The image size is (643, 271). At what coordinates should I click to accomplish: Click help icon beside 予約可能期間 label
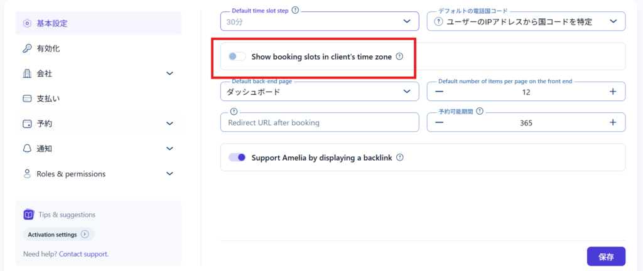pyautogui.click(x=479, y=111)
